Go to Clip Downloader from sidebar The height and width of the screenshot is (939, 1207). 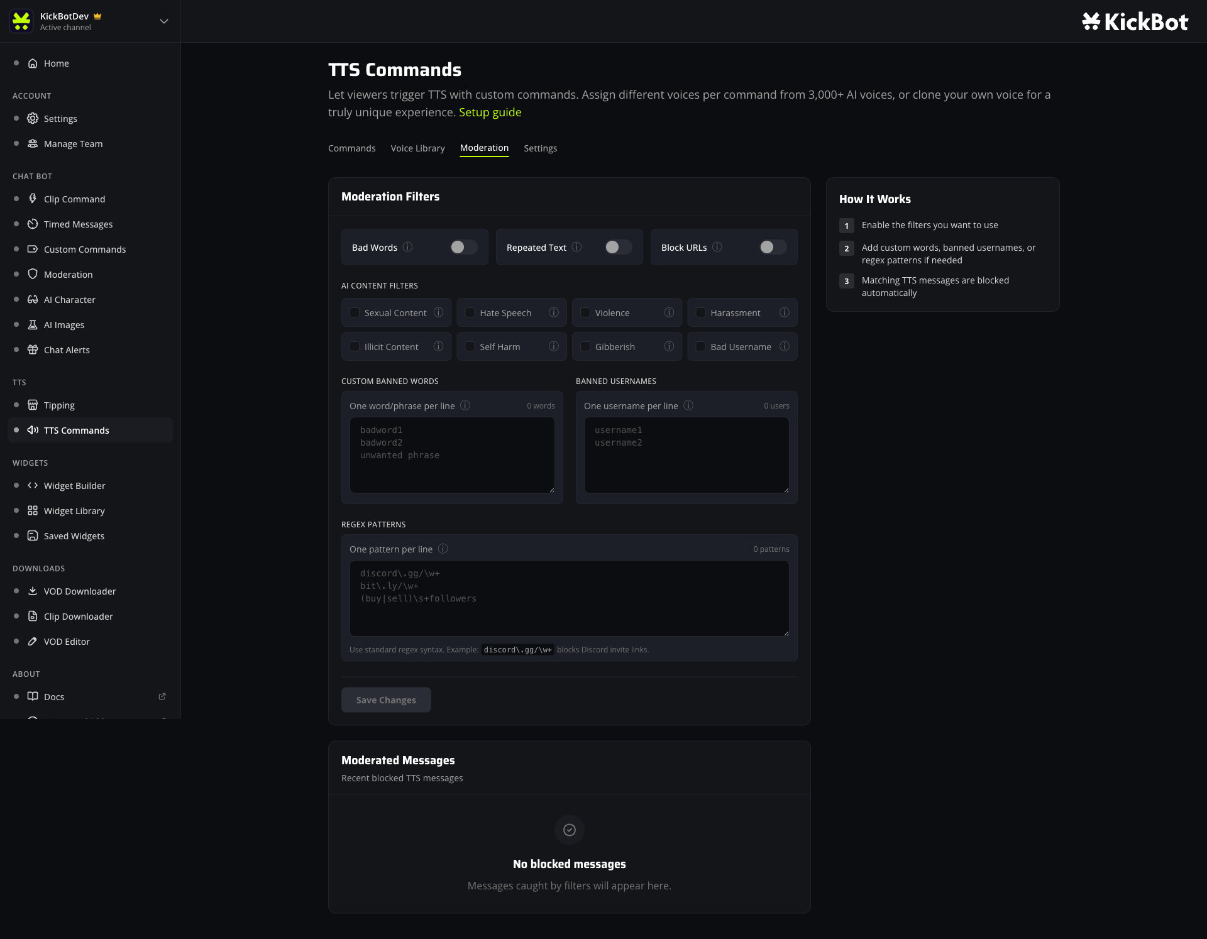coord(90,617)
